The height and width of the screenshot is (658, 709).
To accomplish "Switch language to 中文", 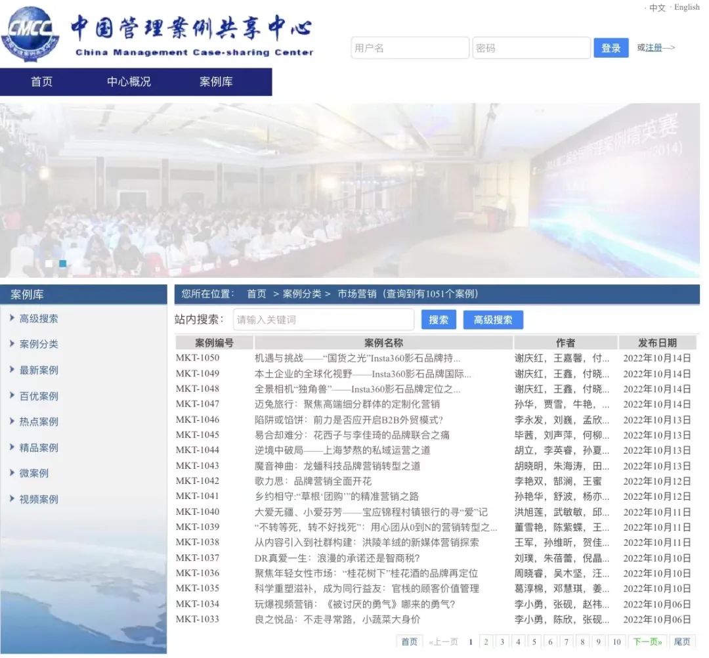I will [x=657, y=8].
